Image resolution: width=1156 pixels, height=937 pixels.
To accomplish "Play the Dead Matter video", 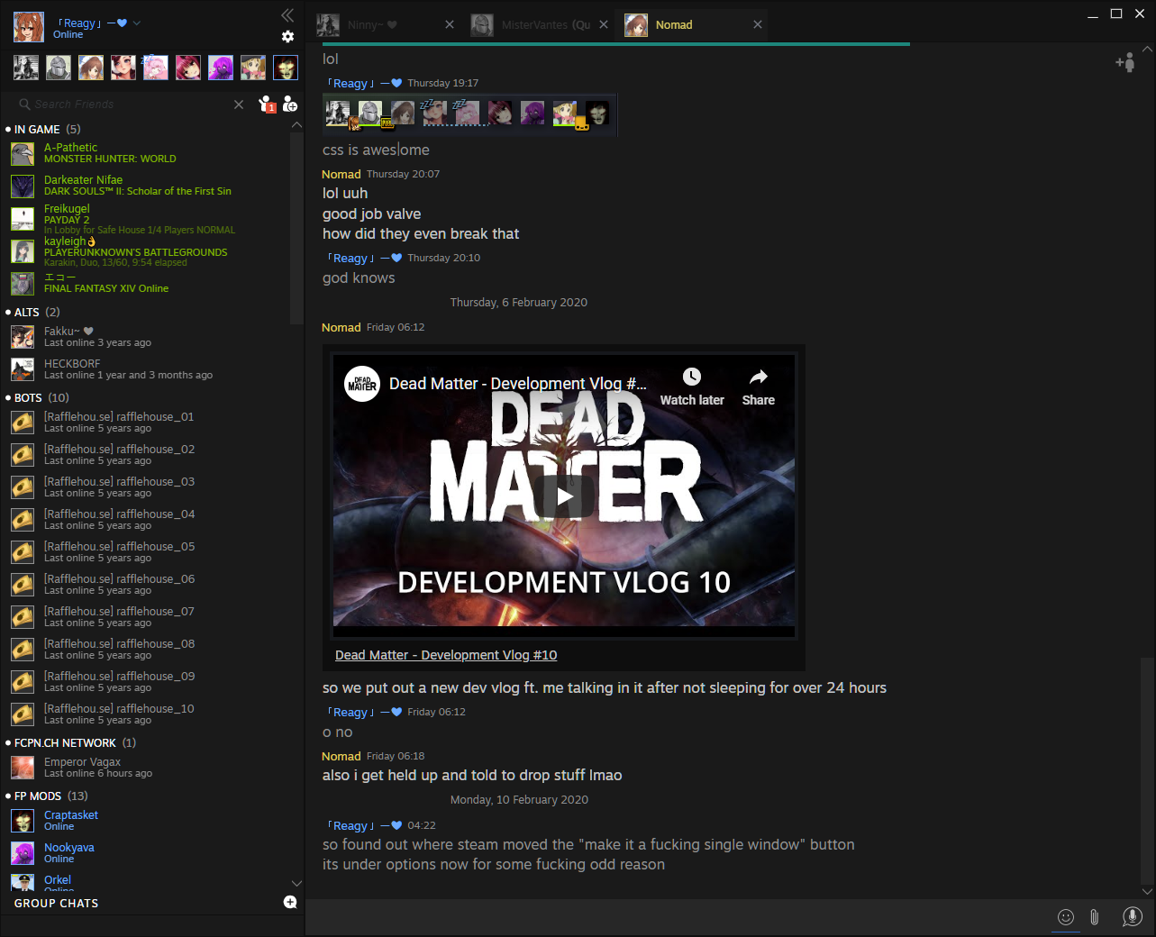I will 565,496.
